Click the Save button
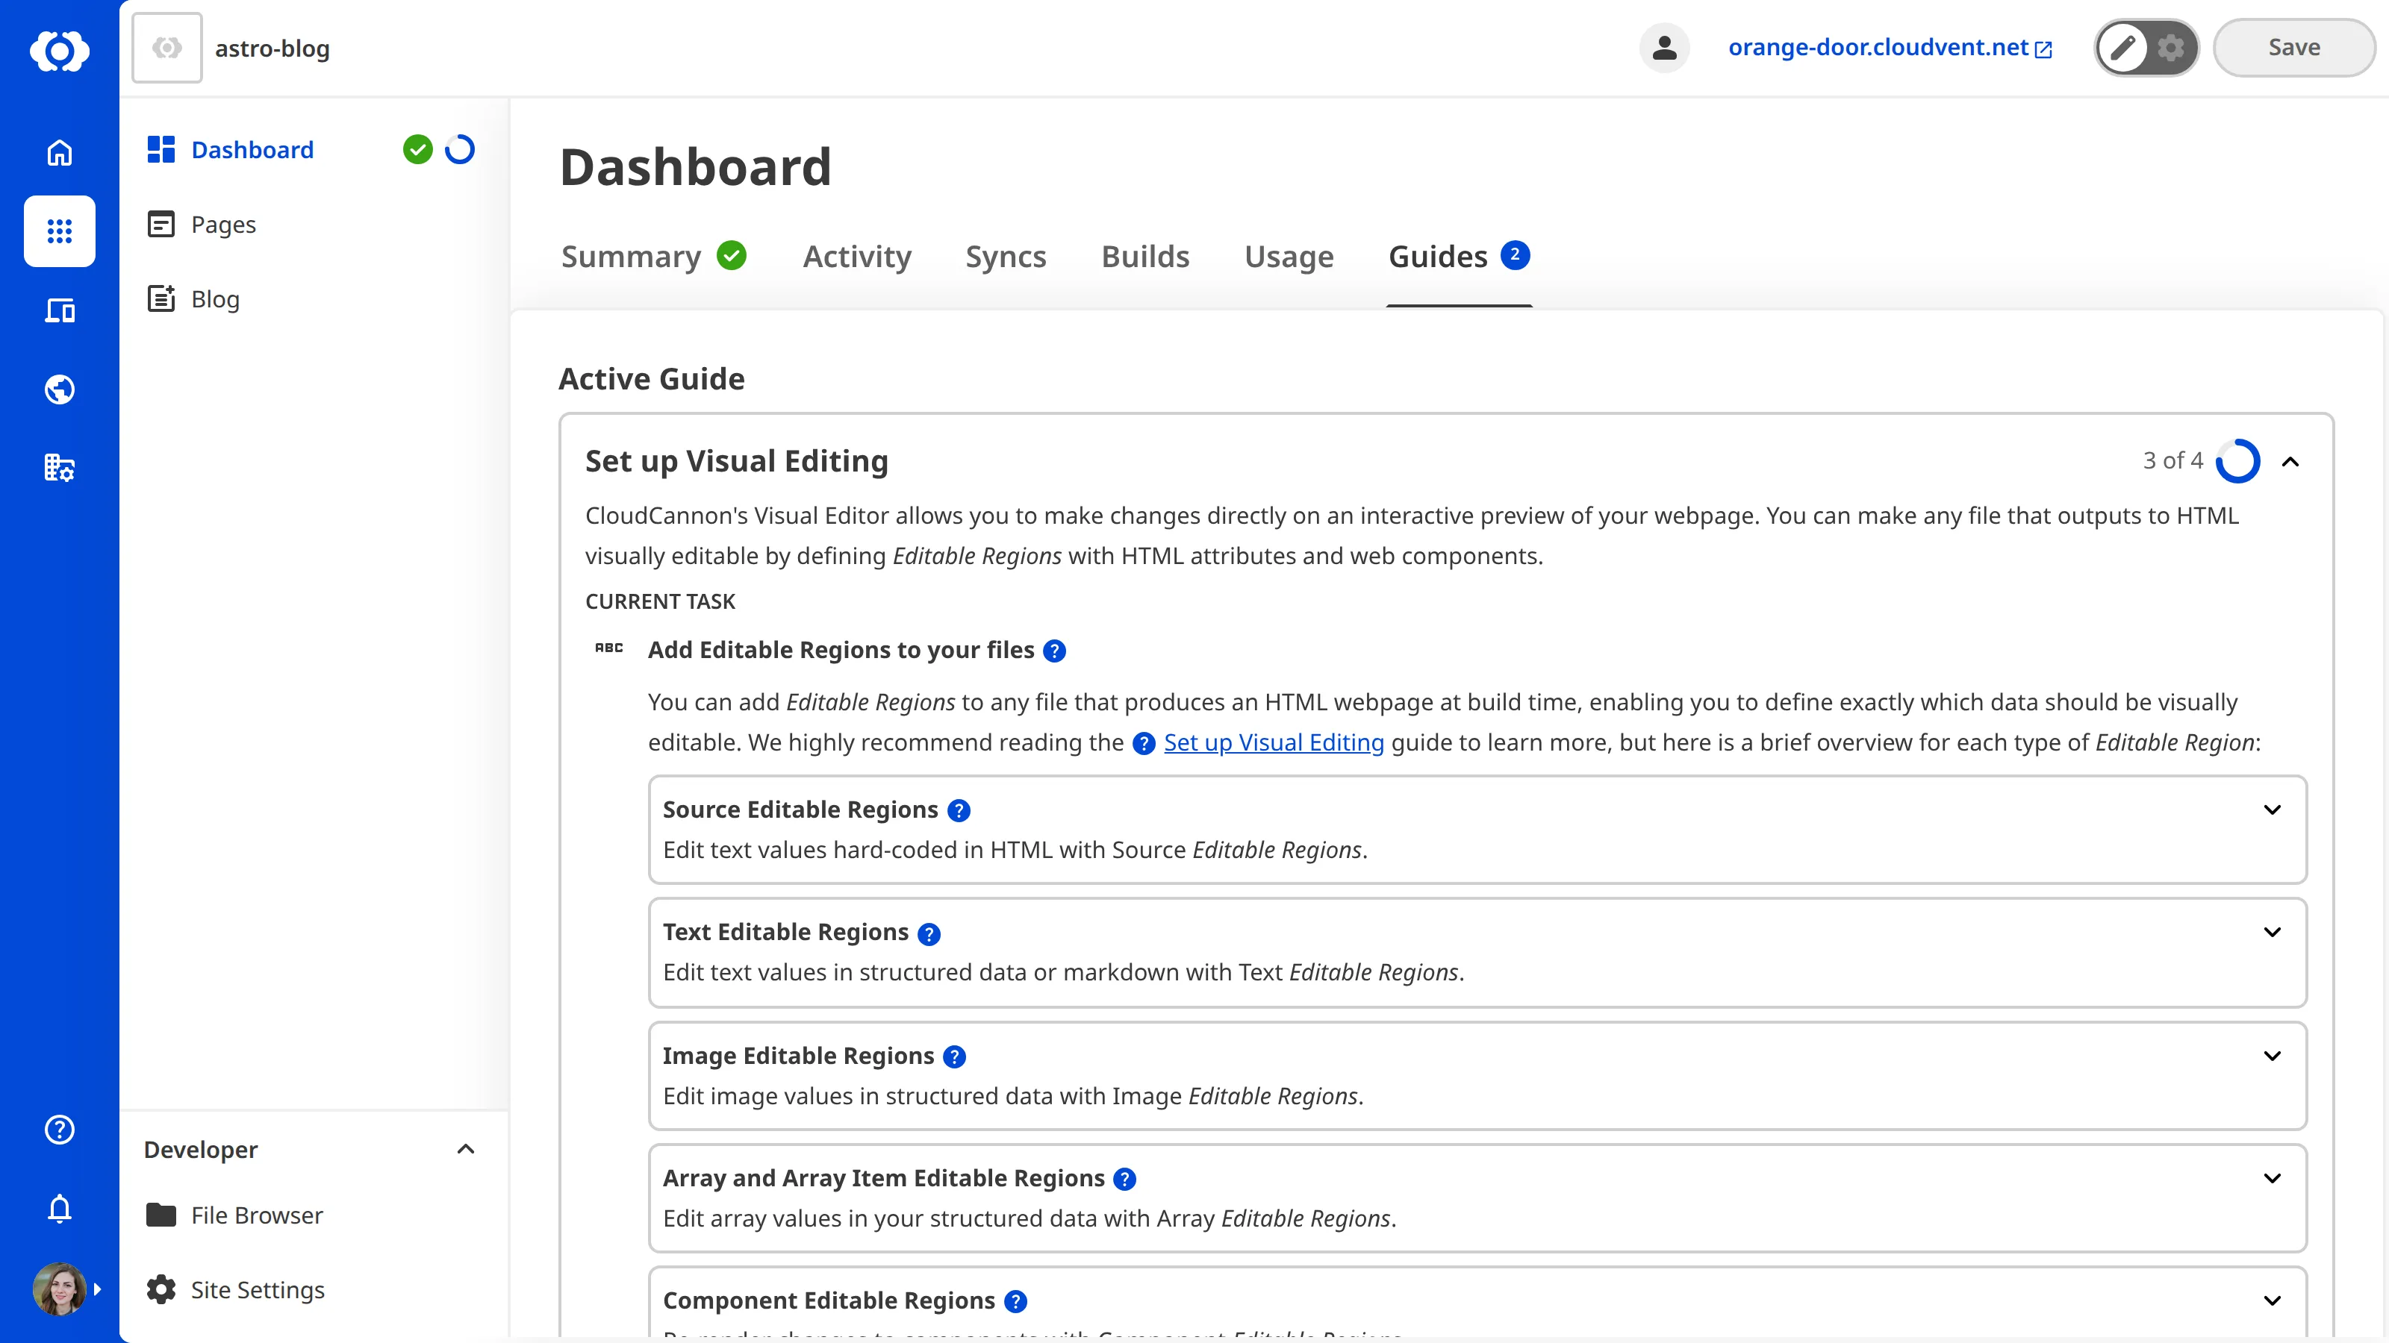Image resolution: width=2389 pixels, height=1343 pixels. point(2293,48)
